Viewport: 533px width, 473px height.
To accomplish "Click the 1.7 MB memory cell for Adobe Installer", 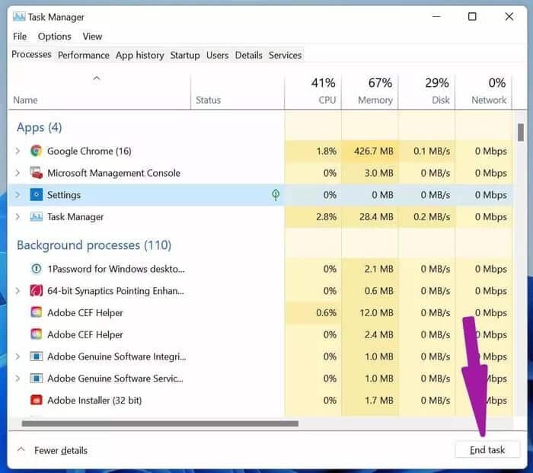I will 369,401.
